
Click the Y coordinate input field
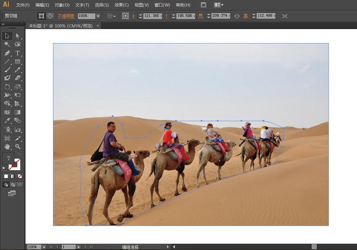pos(186,16)
